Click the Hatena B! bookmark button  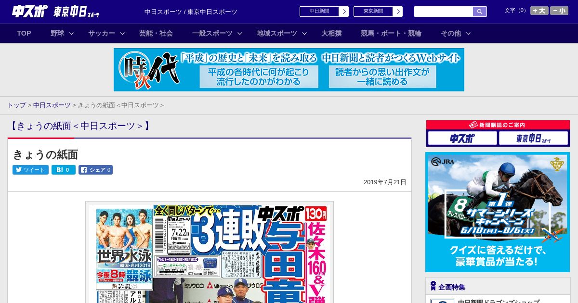point(64,170)
